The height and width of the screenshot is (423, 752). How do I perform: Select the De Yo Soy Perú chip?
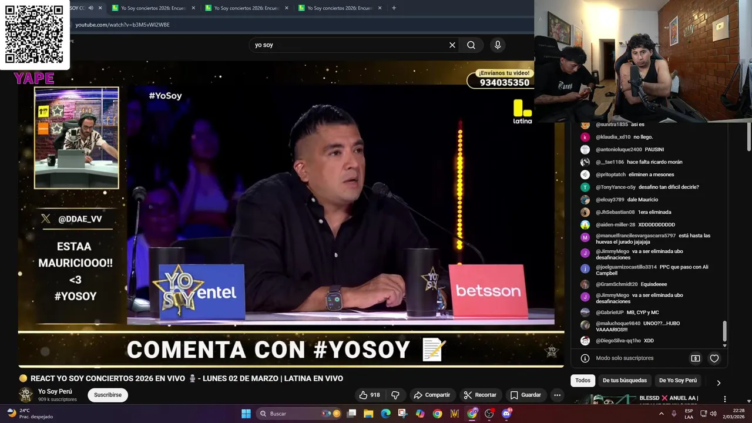tap(678, 381)
